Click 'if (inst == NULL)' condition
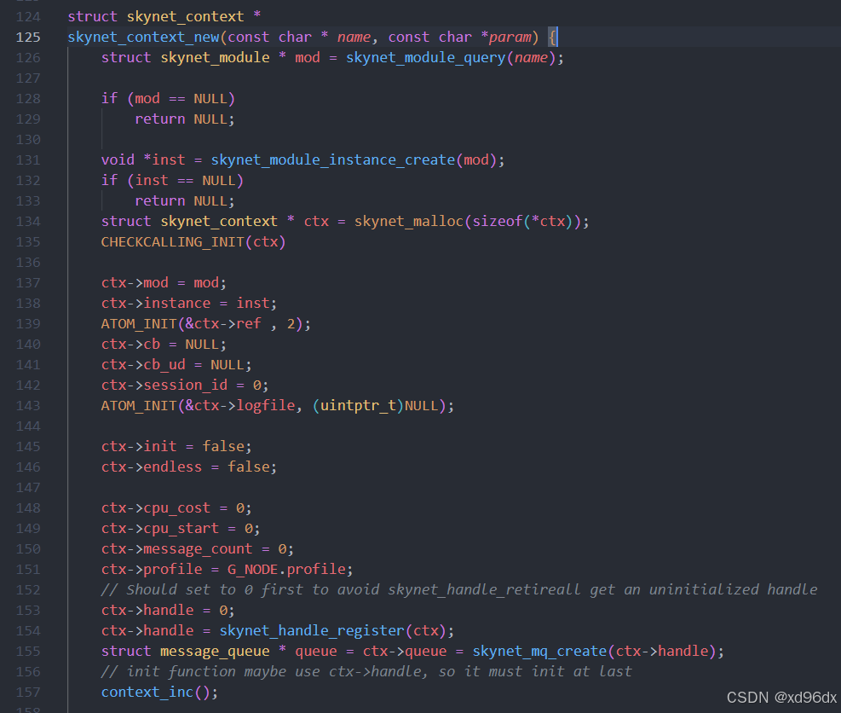841x713 pixels. (172, 181)
